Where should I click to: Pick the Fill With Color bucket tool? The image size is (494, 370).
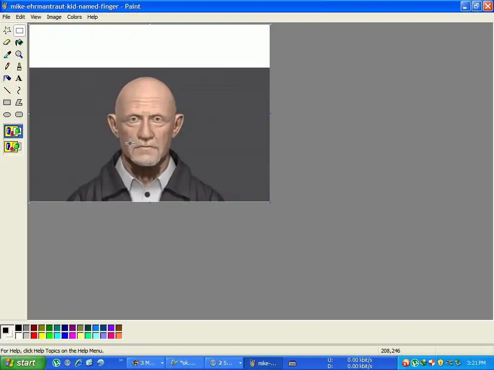click(19, 42)
